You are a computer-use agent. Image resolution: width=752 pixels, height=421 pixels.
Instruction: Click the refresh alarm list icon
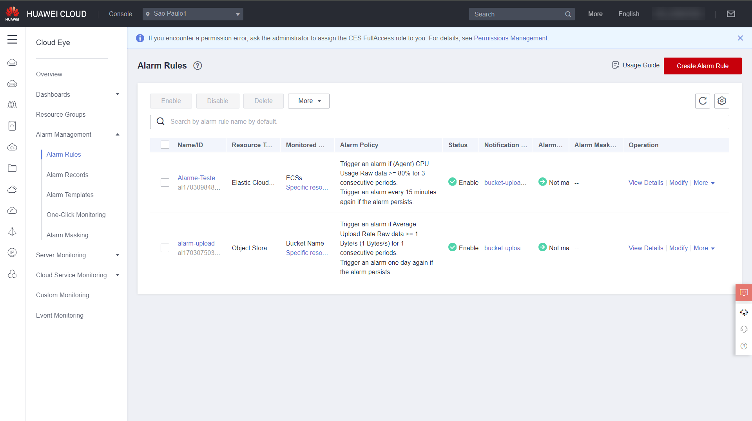[x=703, y=101]
